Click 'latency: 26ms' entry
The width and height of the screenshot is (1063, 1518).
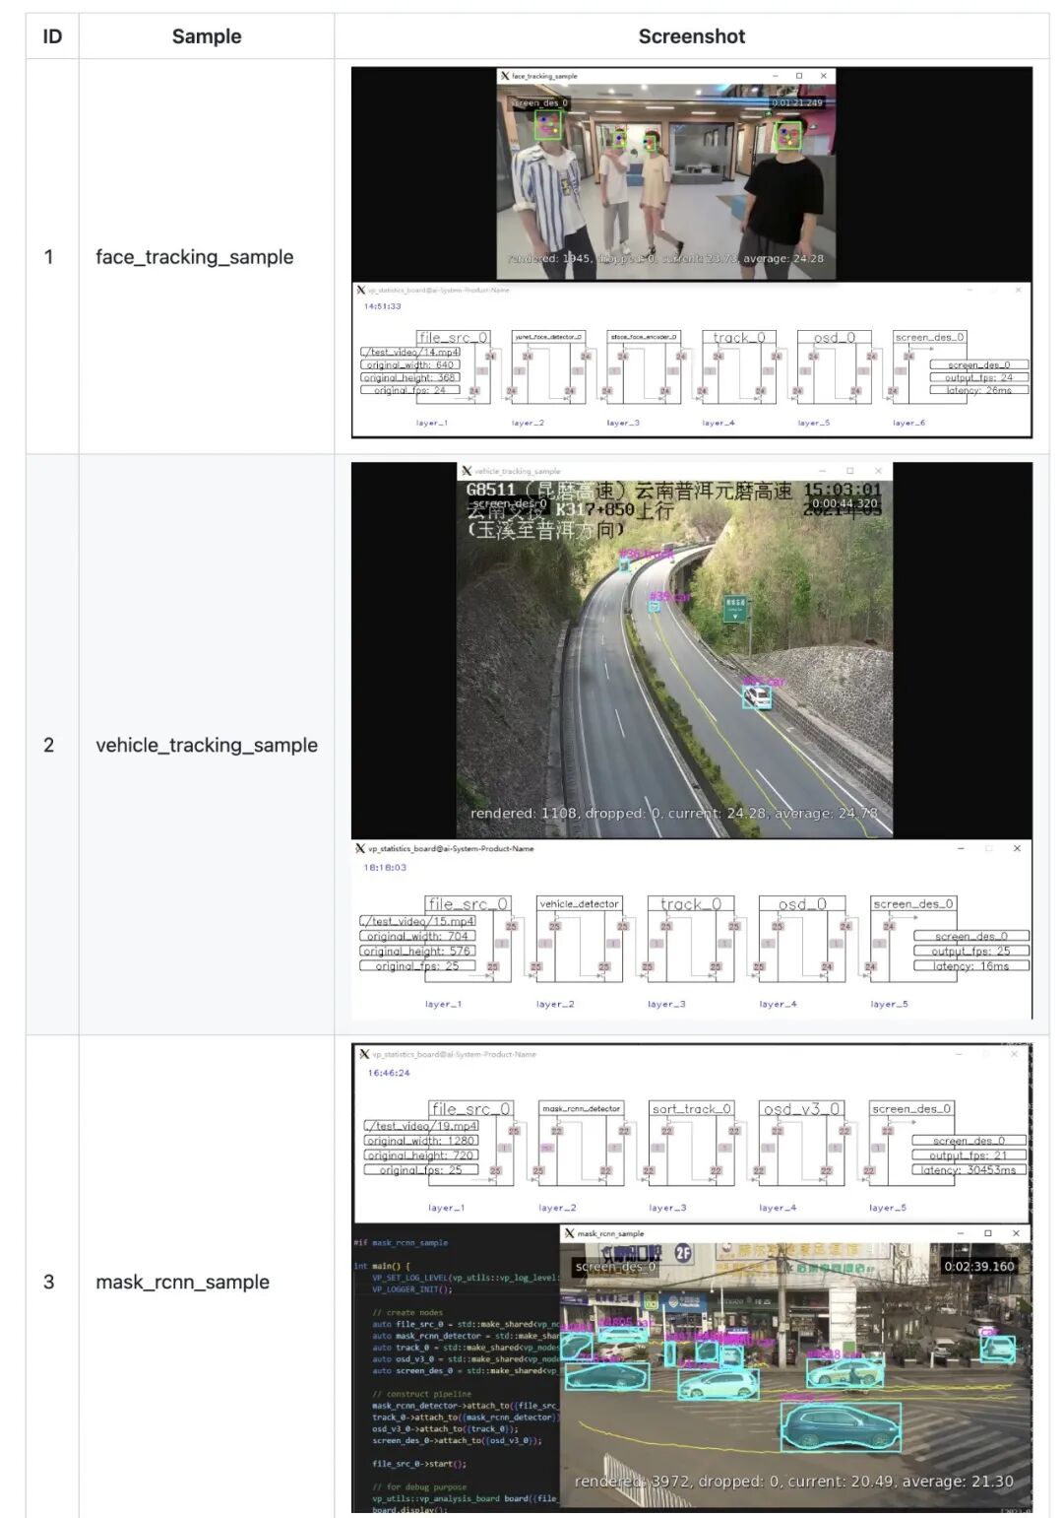[979, 390]
